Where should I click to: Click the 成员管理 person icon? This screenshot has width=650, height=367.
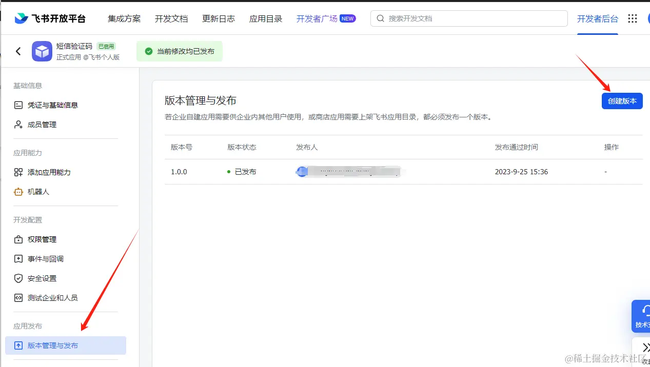(18, 125)
